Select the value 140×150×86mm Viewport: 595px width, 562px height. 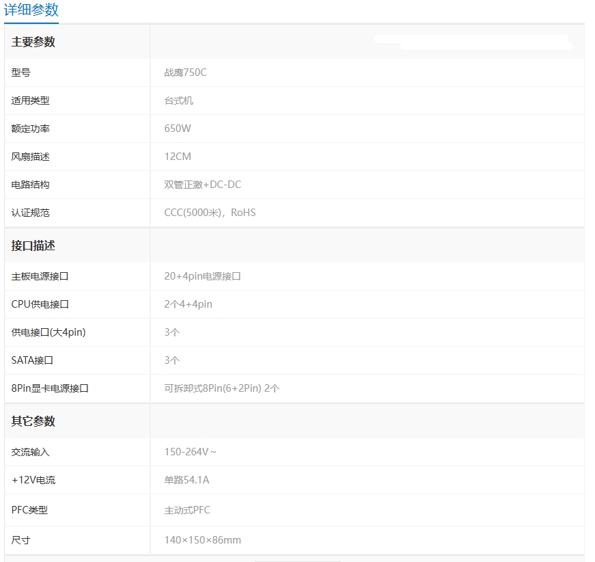203,540
